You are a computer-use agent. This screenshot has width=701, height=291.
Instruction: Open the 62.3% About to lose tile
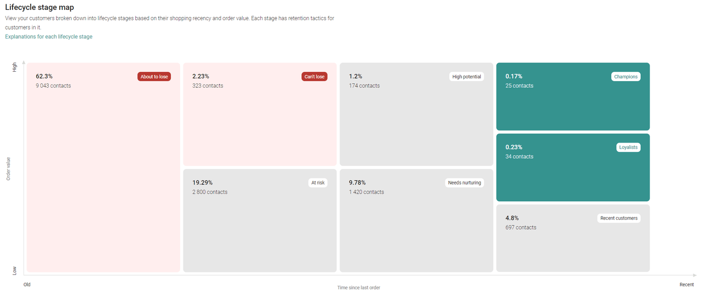coord(103,175)
